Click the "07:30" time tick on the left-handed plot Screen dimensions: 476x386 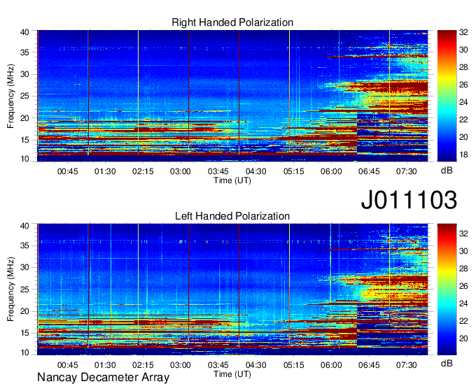click(407, 365)
